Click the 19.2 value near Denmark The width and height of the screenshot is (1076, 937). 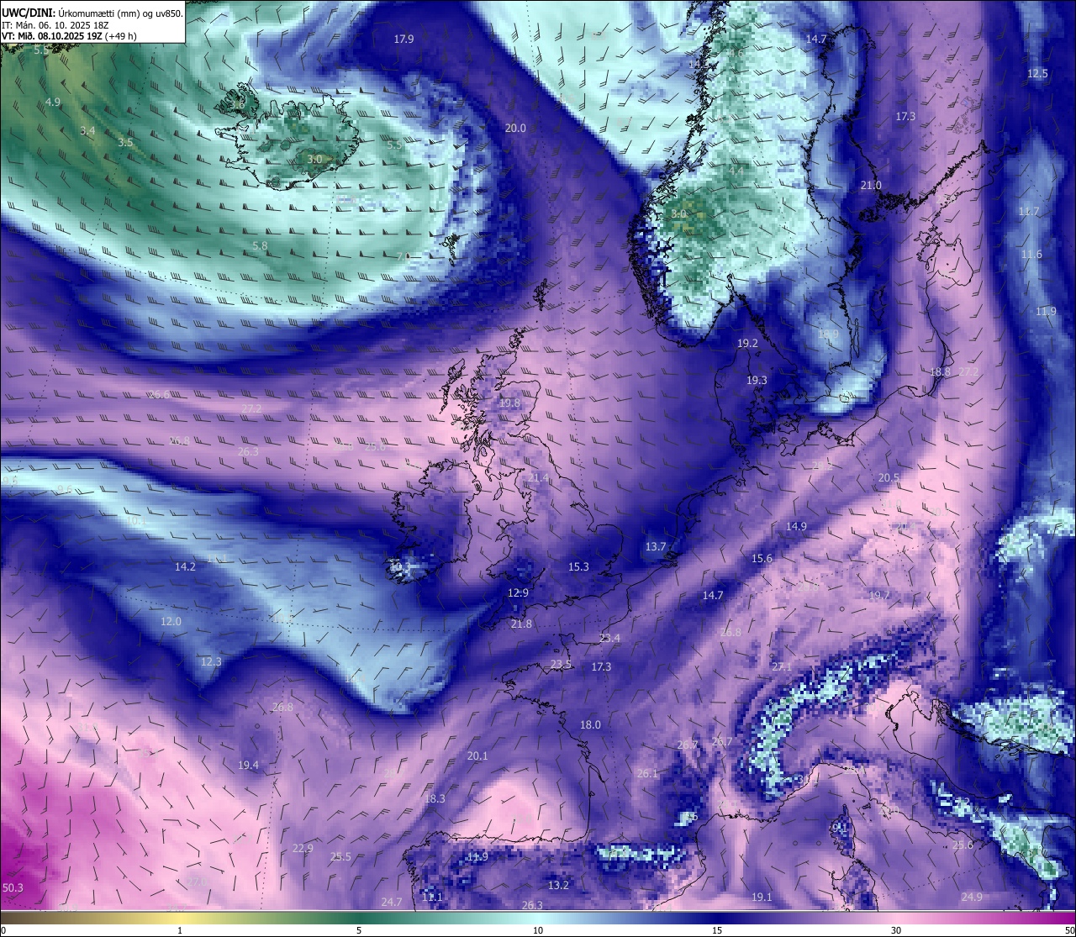tap(747, 343)
